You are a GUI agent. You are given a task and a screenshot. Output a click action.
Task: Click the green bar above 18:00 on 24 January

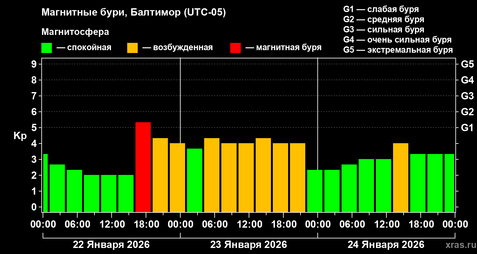pos(418,183)
